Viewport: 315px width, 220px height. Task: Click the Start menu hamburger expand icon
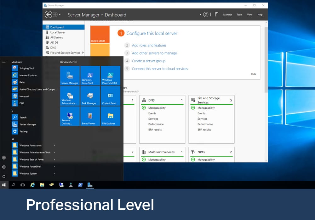point(4,62)
